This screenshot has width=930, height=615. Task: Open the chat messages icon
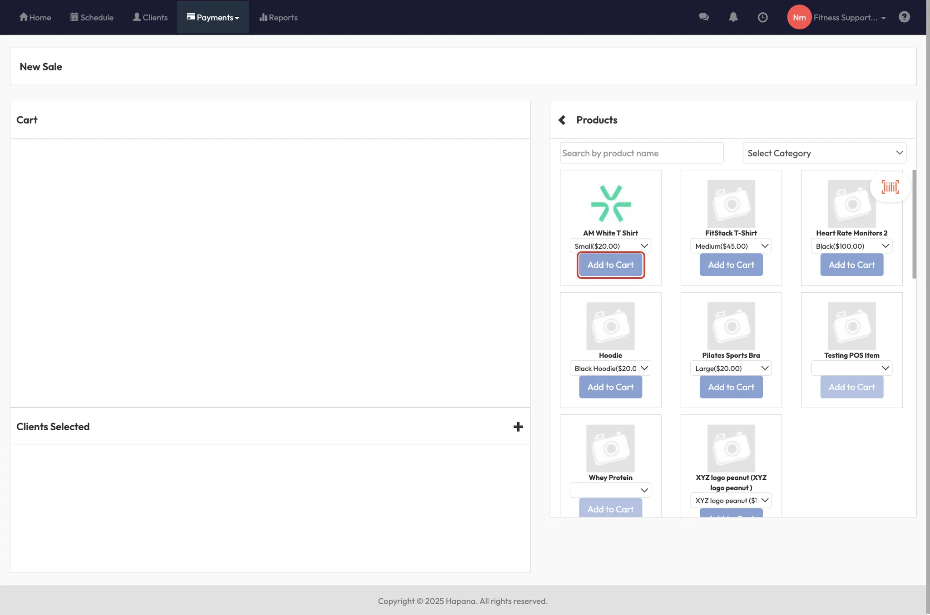703,17
